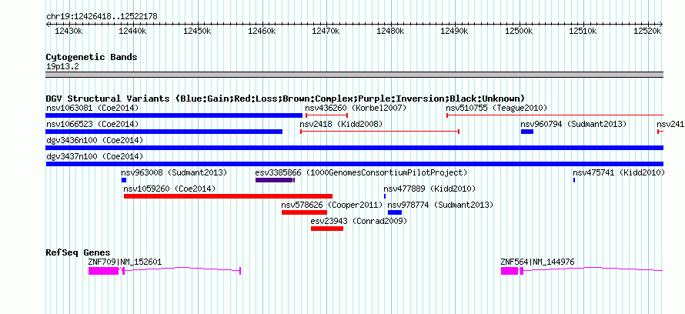
Task: Open the nsv963008 (Sudmant2013) label
Action: tap(174, 172)
